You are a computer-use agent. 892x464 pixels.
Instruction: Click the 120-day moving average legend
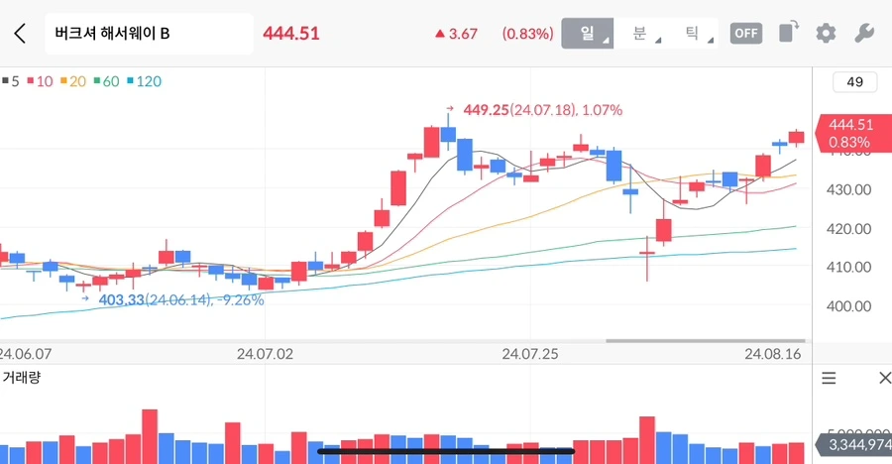click(x=144, y=81)
